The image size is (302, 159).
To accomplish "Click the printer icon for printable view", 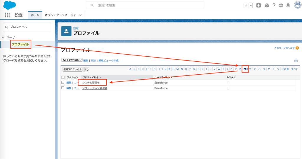I will pos(296,60).
